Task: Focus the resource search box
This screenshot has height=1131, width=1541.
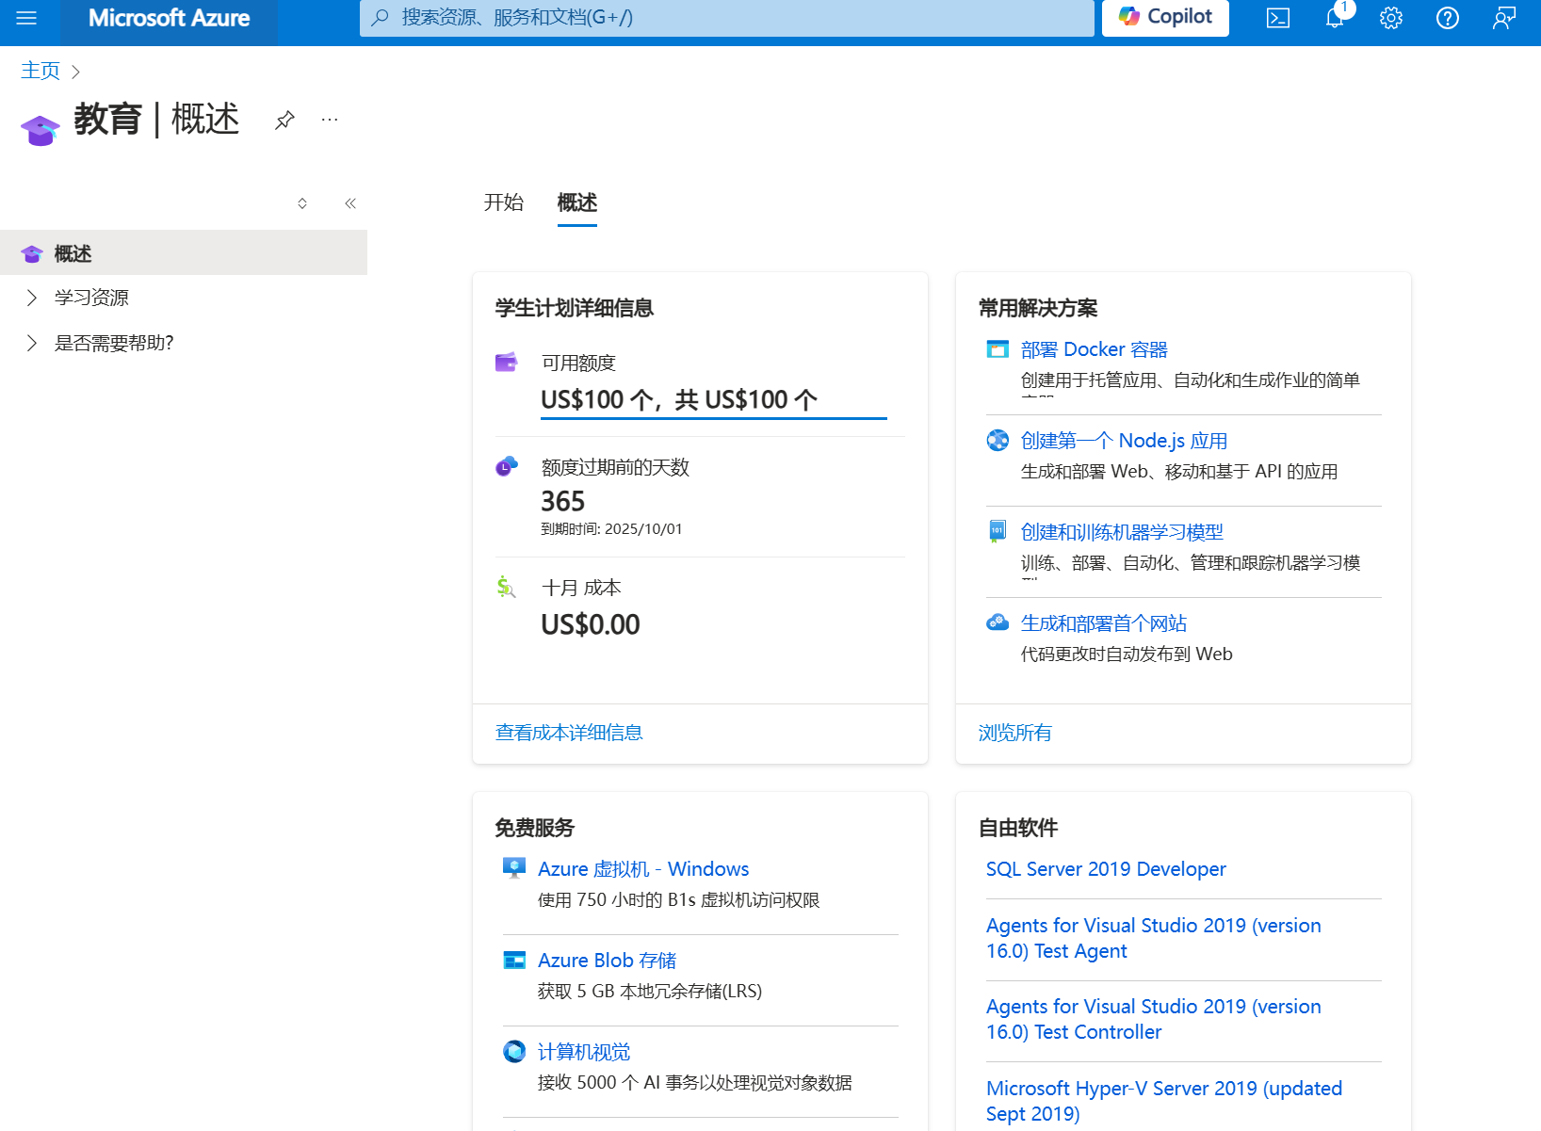Action: click(726, 17)
